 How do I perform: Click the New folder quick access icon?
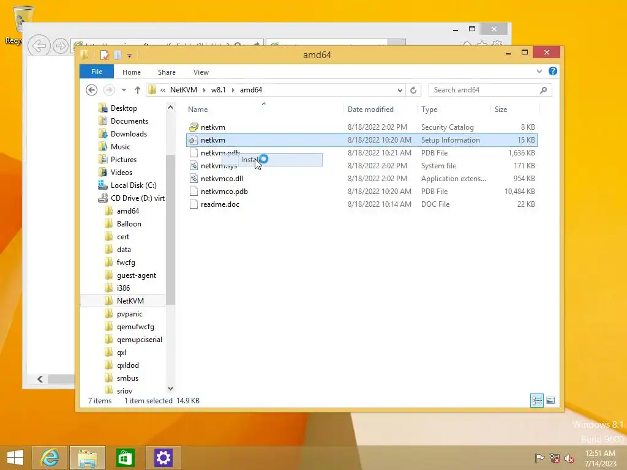118,54
